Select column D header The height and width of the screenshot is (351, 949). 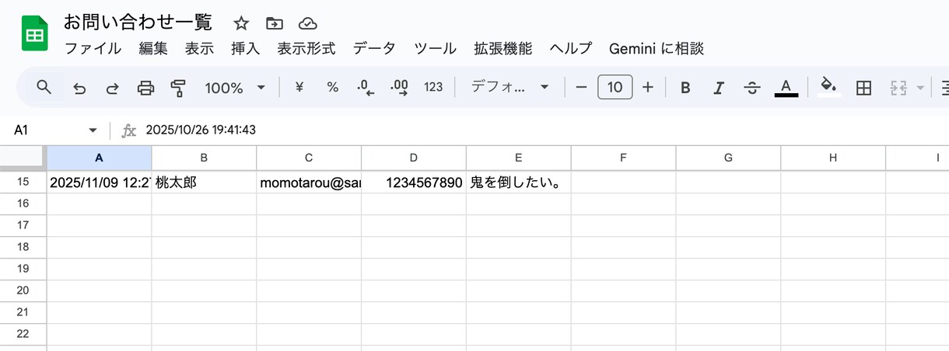[414, 158]
